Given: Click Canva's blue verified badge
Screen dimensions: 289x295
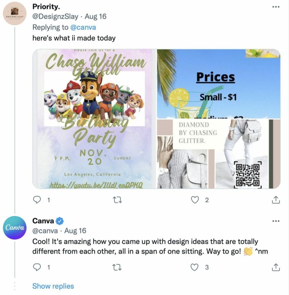Looking at the screenshot, I should [x=59, y=221].
